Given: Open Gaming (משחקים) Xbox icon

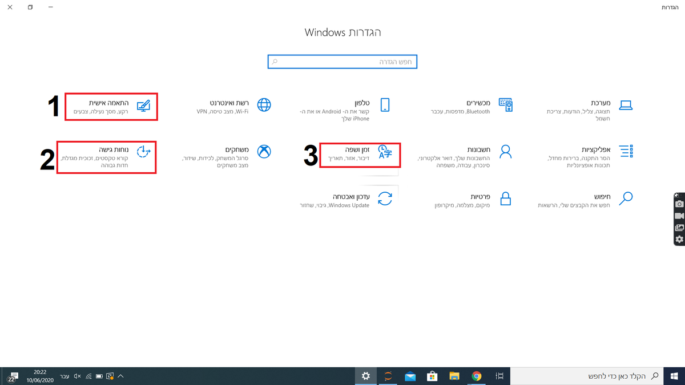Looking at the screenshot, I should click(264, 151).
